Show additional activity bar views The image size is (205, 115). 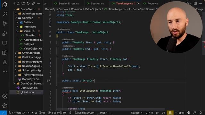(x=5, y=72)
